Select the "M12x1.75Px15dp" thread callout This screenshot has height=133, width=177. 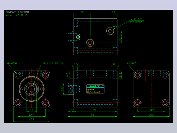coord(54,63)
